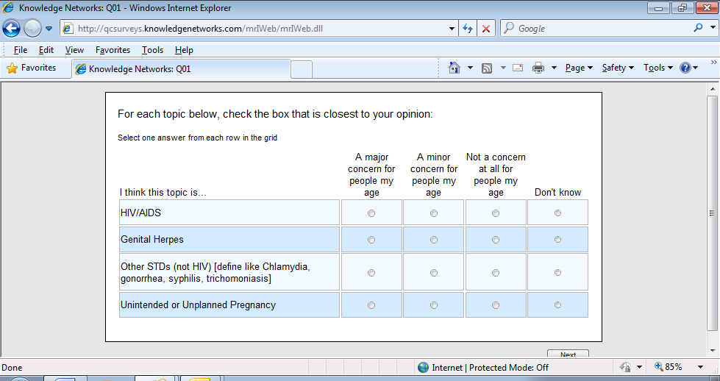Click the address bar URL field
This screenshot has width=720, height=381.
coord(260,29)
